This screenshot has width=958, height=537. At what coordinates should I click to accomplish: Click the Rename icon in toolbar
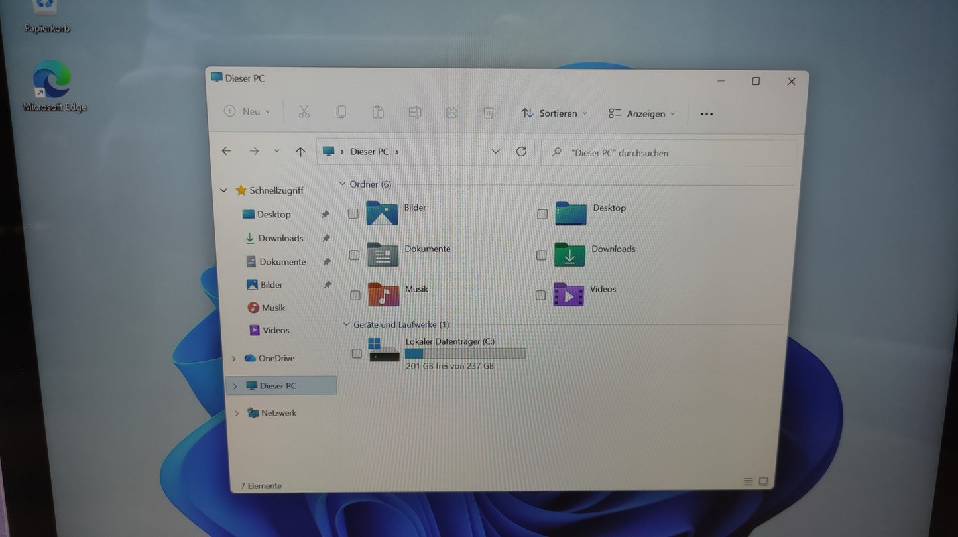(x=415, y=112)
